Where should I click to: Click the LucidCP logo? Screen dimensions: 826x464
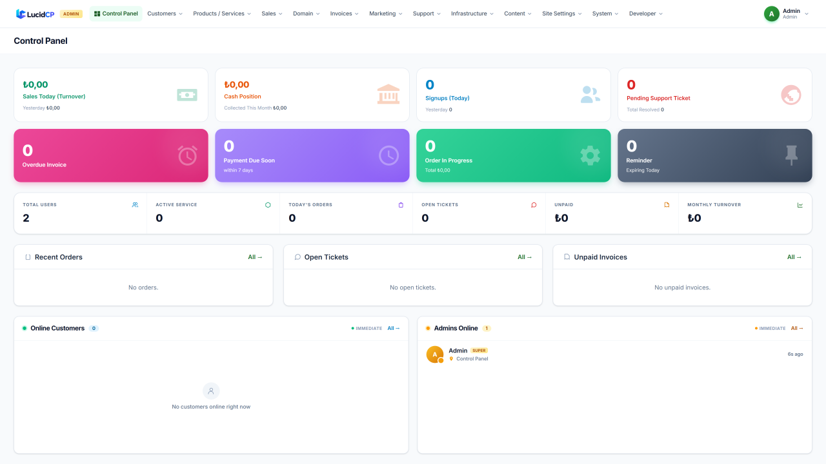point(35,14)
